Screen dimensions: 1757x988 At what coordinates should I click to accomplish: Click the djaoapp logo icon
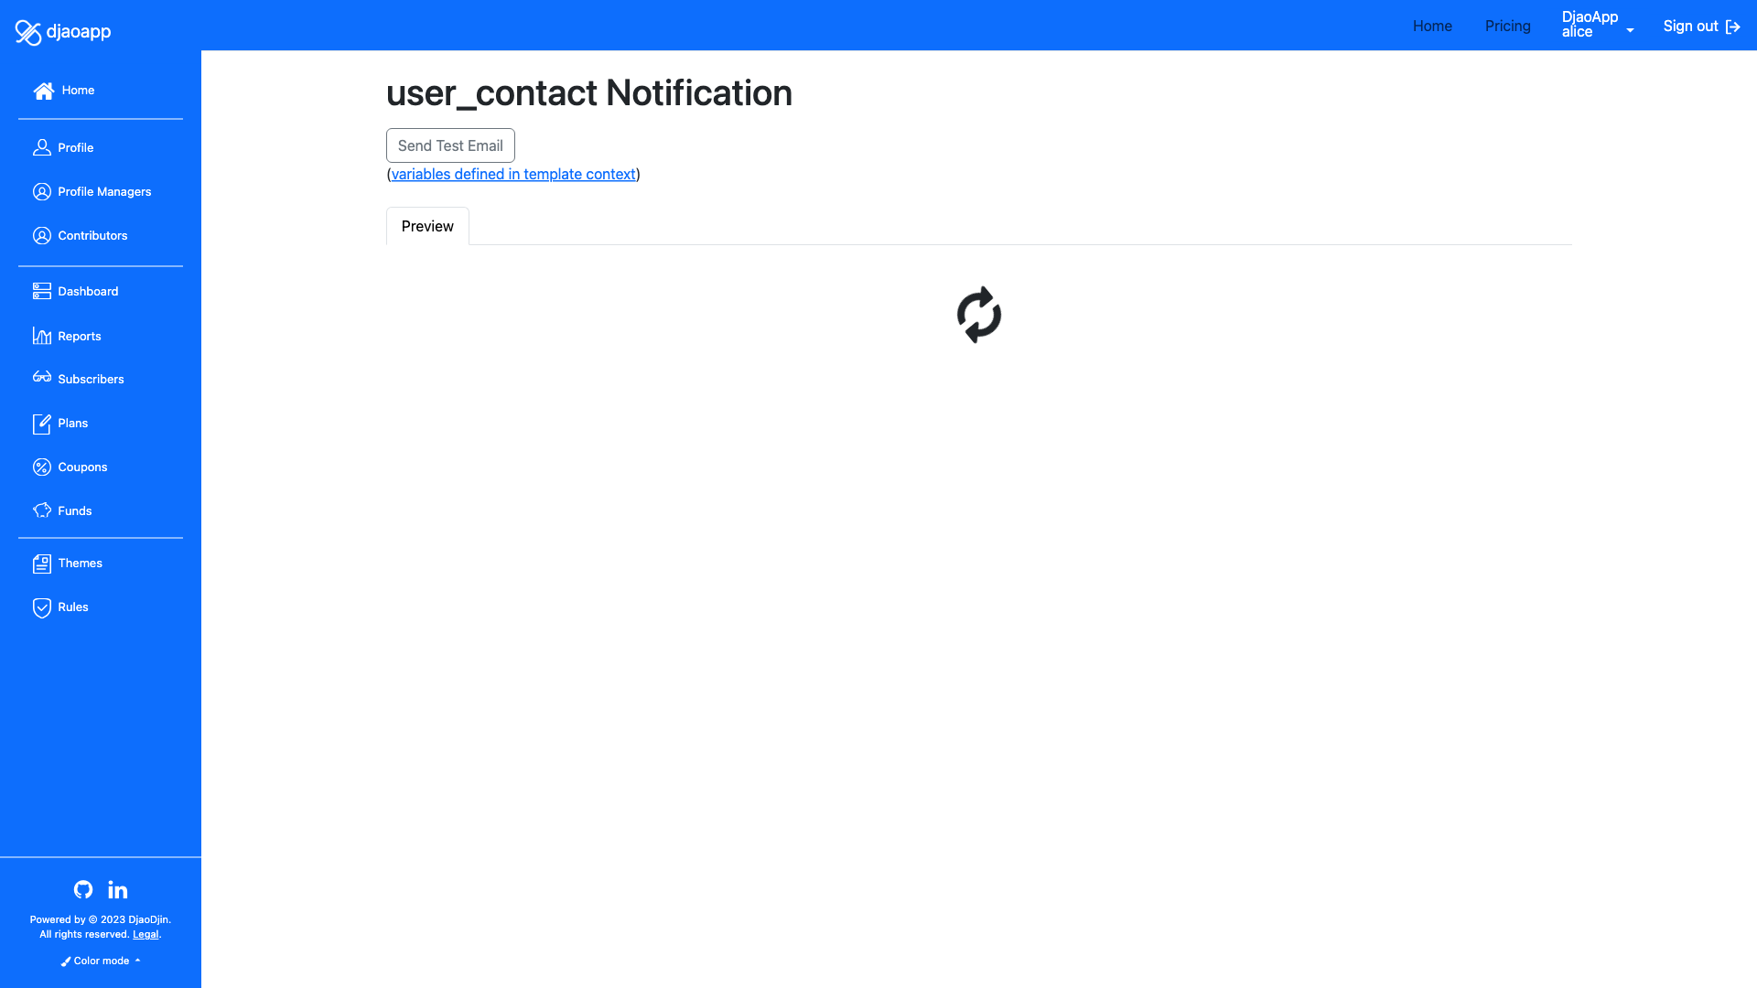[x=28, y=32]
